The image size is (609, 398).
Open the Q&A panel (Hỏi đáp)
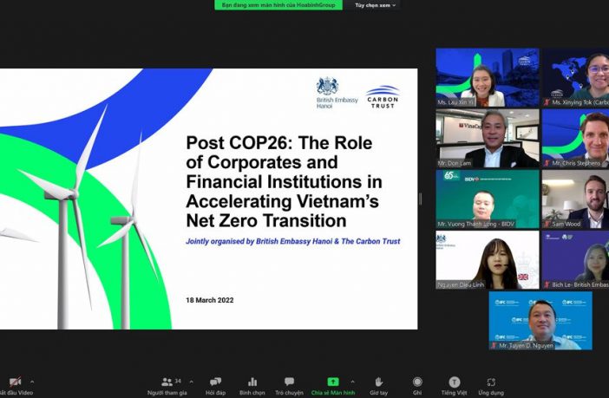215,382
